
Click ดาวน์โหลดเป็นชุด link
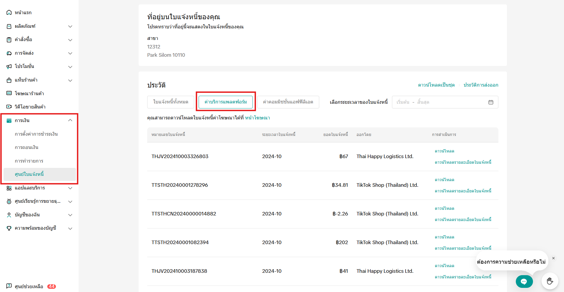click(x=436, y=85)
